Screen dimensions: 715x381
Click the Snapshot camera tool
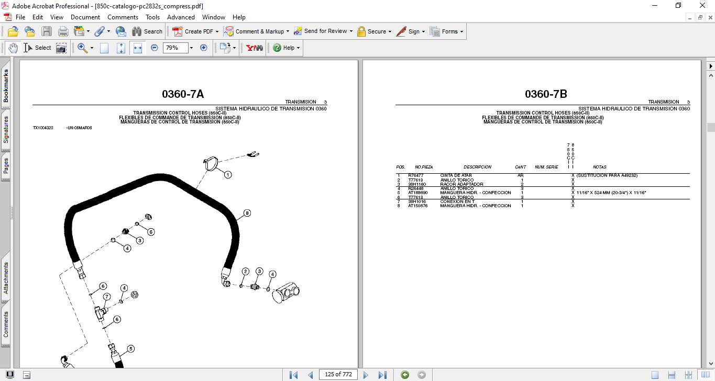click(x=61, y=48)
